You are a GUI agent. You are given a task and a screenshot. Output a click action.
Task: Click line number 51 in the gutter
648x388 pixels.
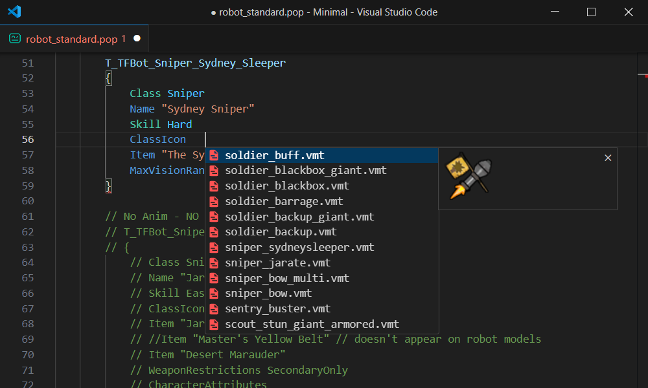tap(28, 63)
